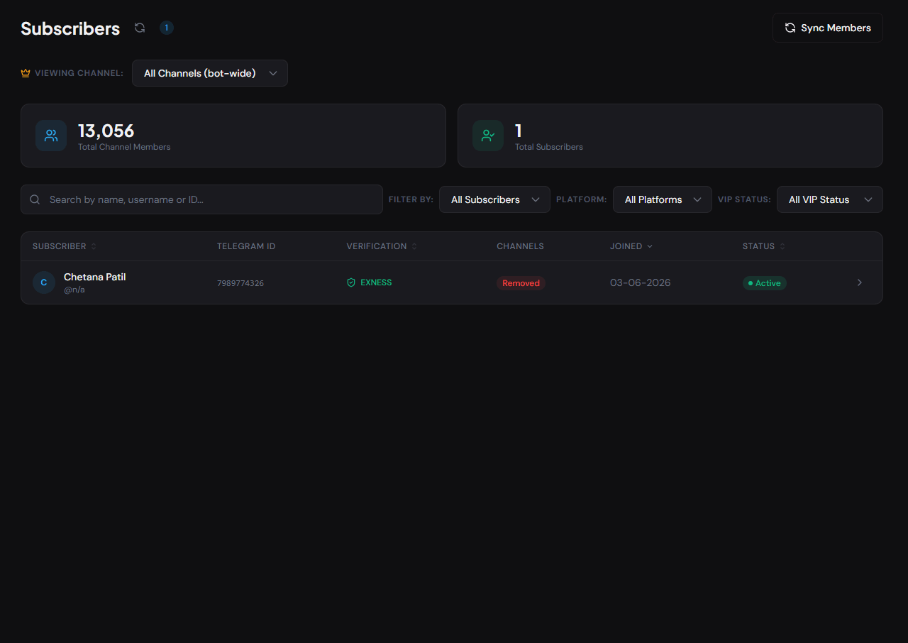The width and height of the screenshot is (908, 643).
Task: Click the 13,056 total channel members value
Action: click(x=106, y=131)
